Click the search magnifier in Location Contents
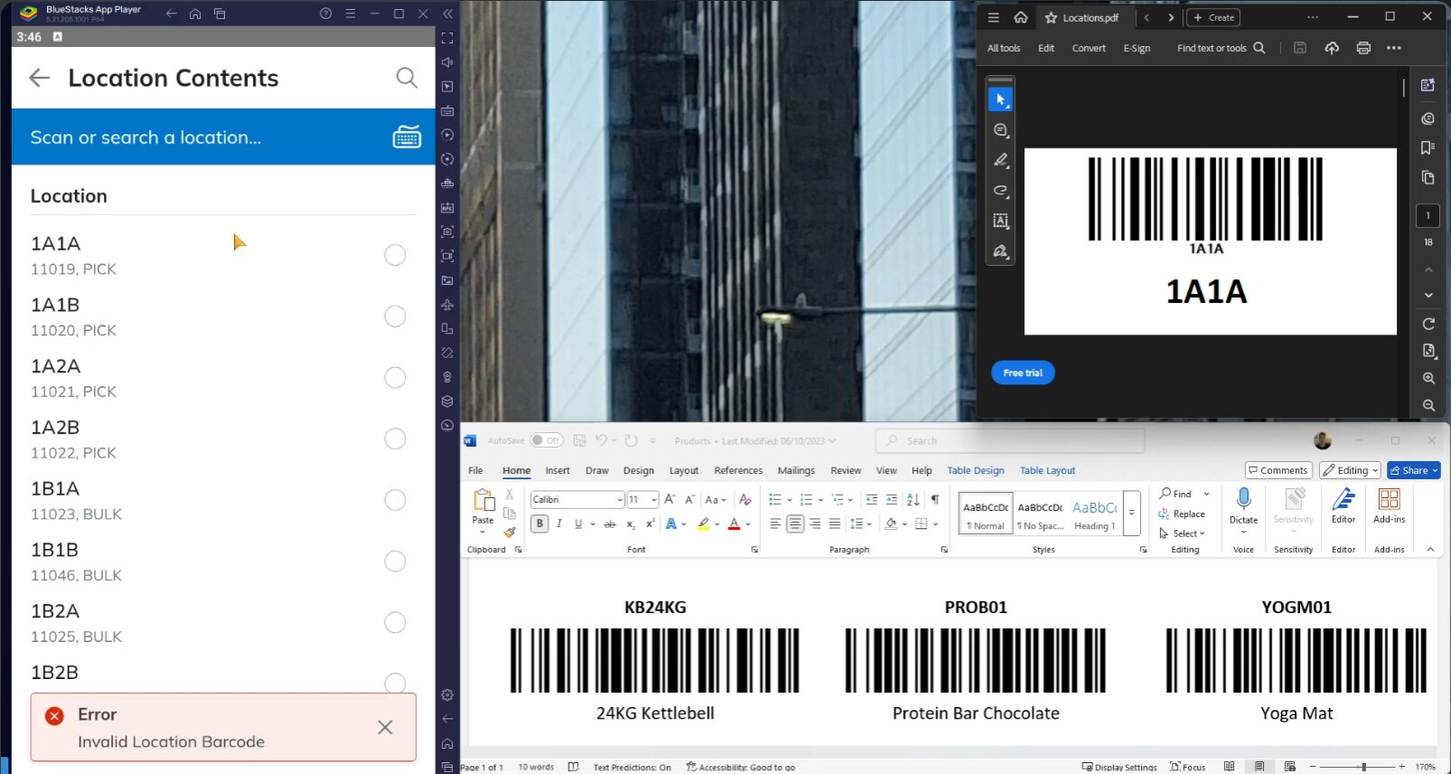Viewport: 1451px width, 774px height. pyautogui.click(x=407, y=78)
